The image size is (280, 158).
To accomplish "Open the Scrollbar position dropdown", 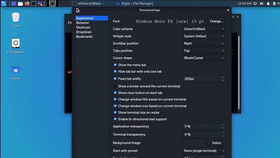I will tap(204, 43).
